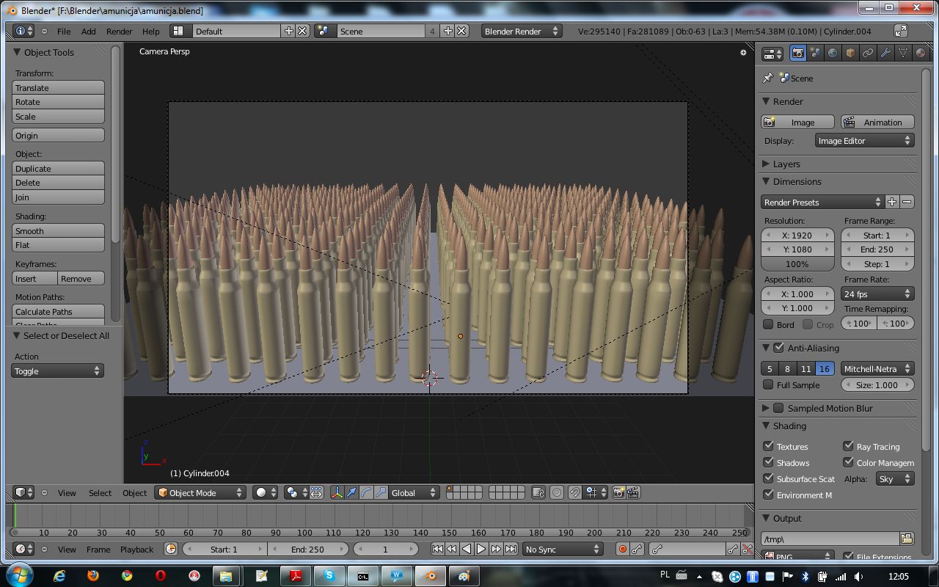
Task: Jump to the first frame
Action: tap(437, 549)
